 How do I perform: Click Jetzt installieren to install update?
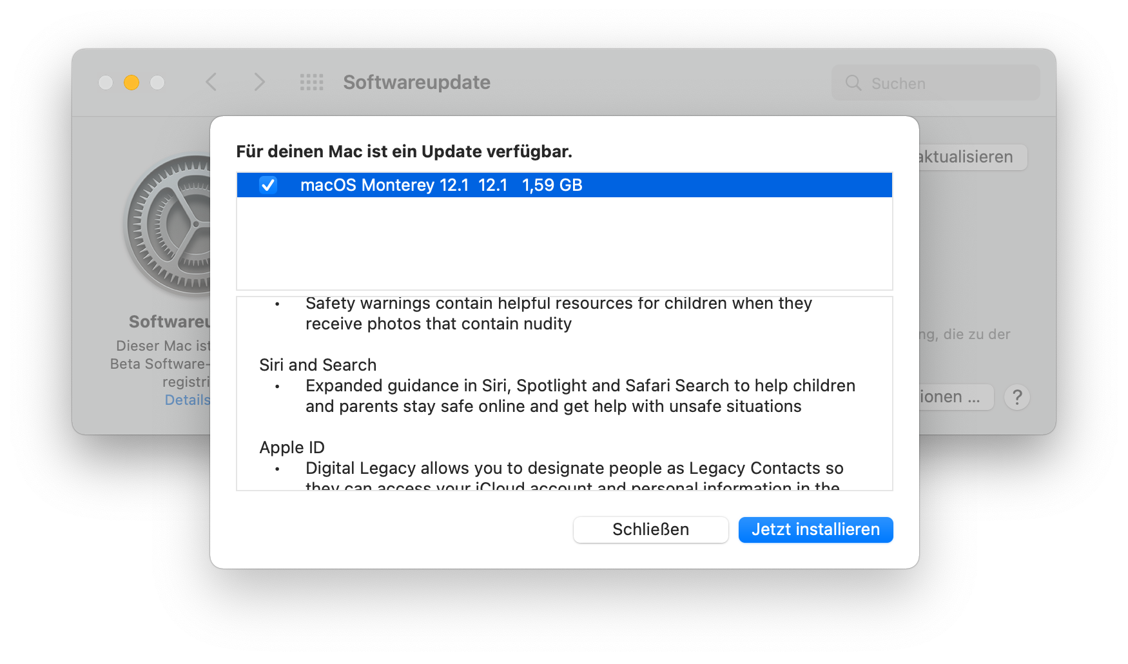pyautogui.click(x=815, y=530)
